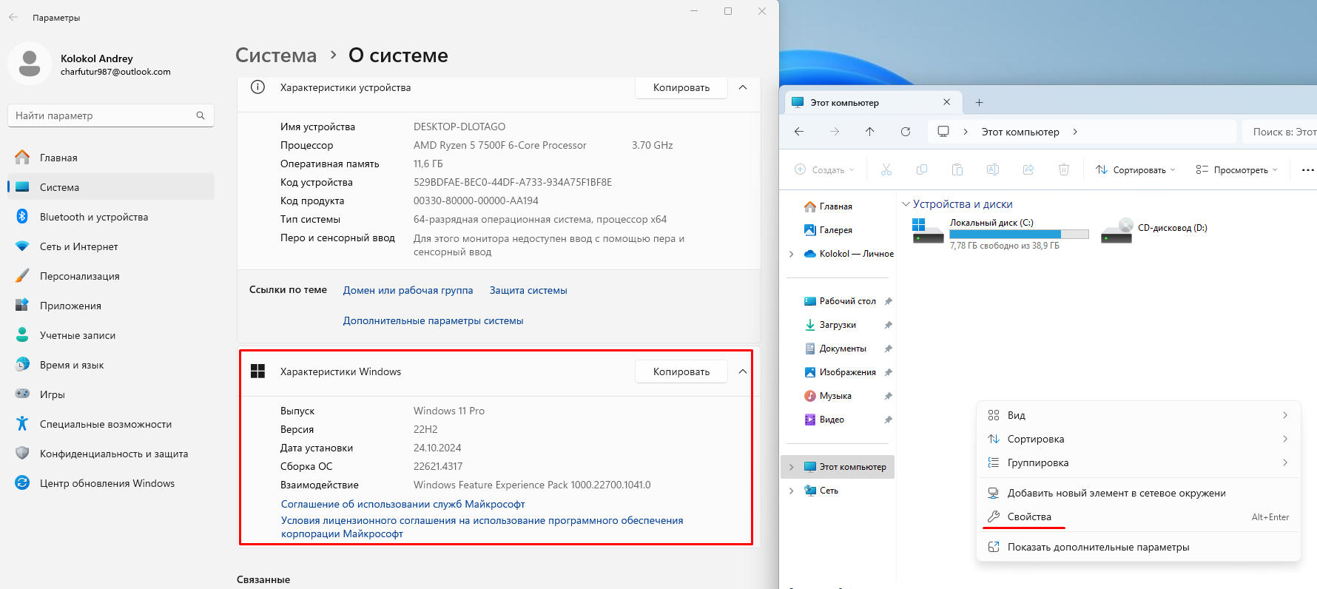The width and height of the screenshot is (1317, 589).
Task: Select Downloads folder in navigation pane
Action: [838, 325]
